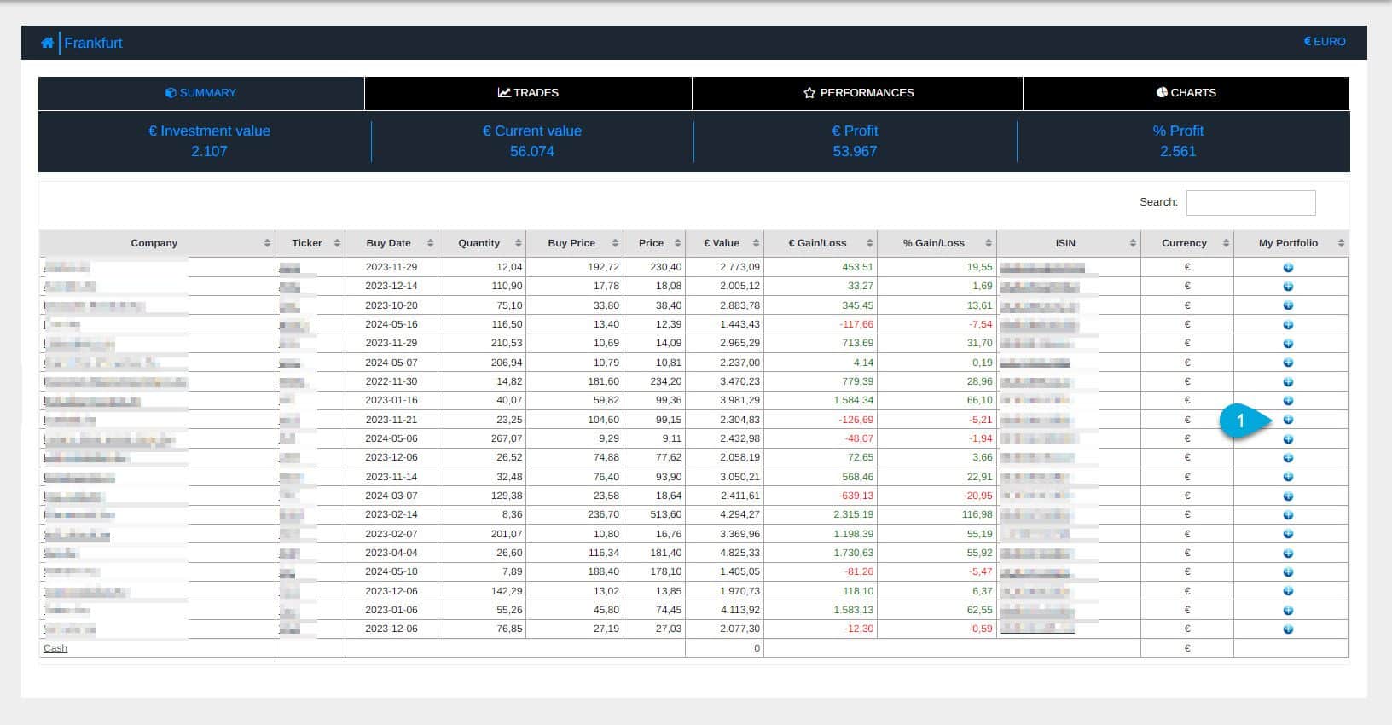The width and height of the screenshot is (1392, 725).
Task: Sort table by Buy Date column
Action: [388, 243]
